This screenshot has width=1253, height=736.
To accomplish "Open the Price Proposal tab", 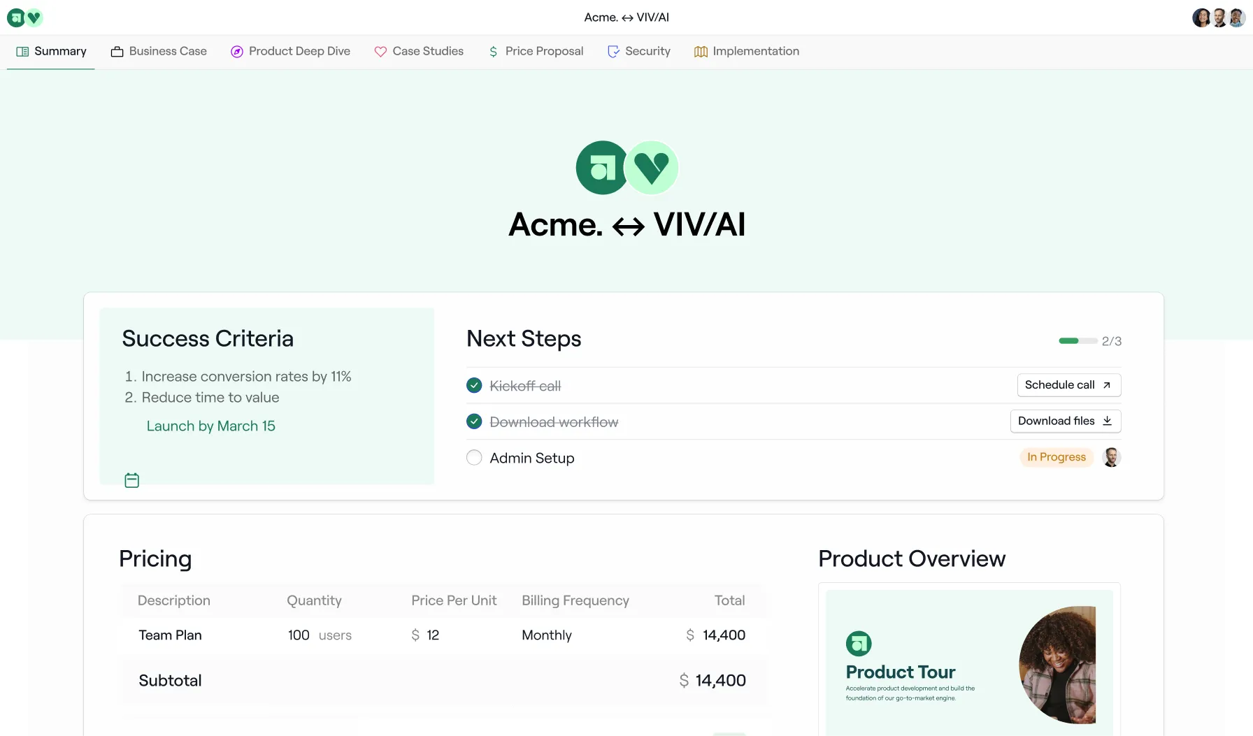I will pyautogui.click(x=536, y=51).
